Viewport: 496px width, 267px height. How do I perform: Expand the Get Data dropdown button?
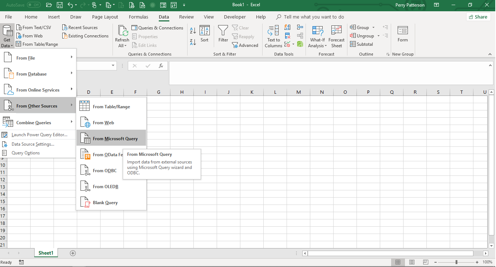pos(7,36)
